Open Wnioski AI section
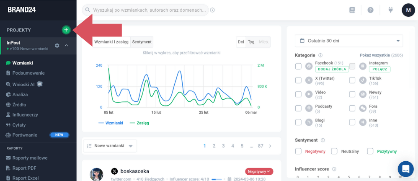Viewport: 418px width, 181px height. [24, 84]
